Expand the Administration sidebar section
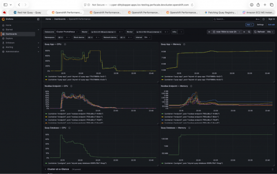 tap(38, 52)
